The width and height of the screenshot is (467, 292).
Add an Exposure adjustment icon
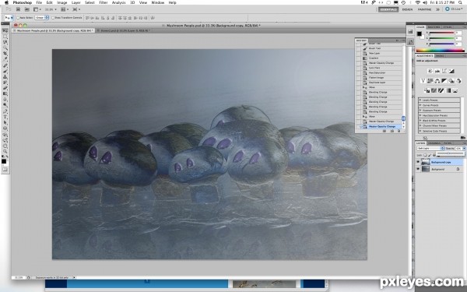(x=451, y=71)
